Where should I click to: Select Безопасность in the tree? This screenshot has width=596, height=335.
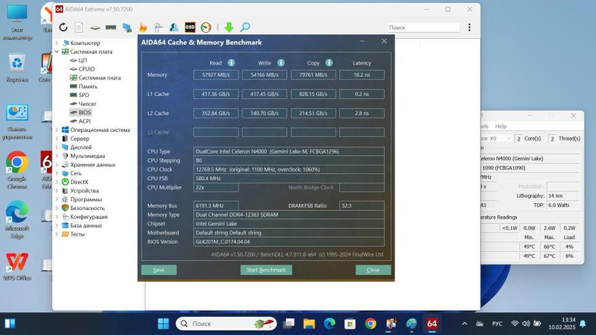87,208
